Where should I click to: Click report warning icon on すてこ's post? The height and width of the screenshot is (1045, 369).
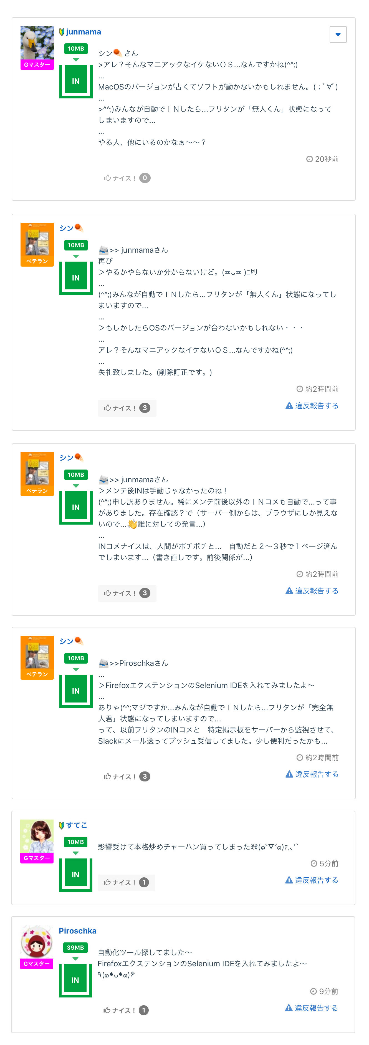pos(289,880)
